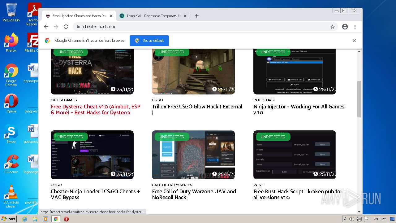Click the CALL OF DUTY: SERIES category
396x223 pixels.
coord(172,185)
